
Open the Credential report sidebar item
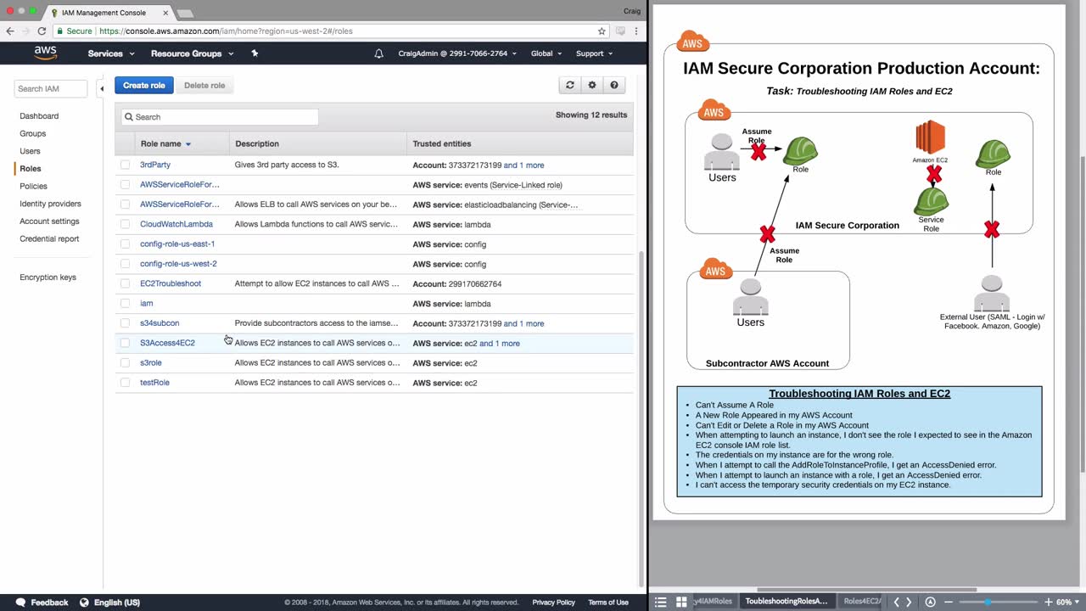(x=49, y=238)
